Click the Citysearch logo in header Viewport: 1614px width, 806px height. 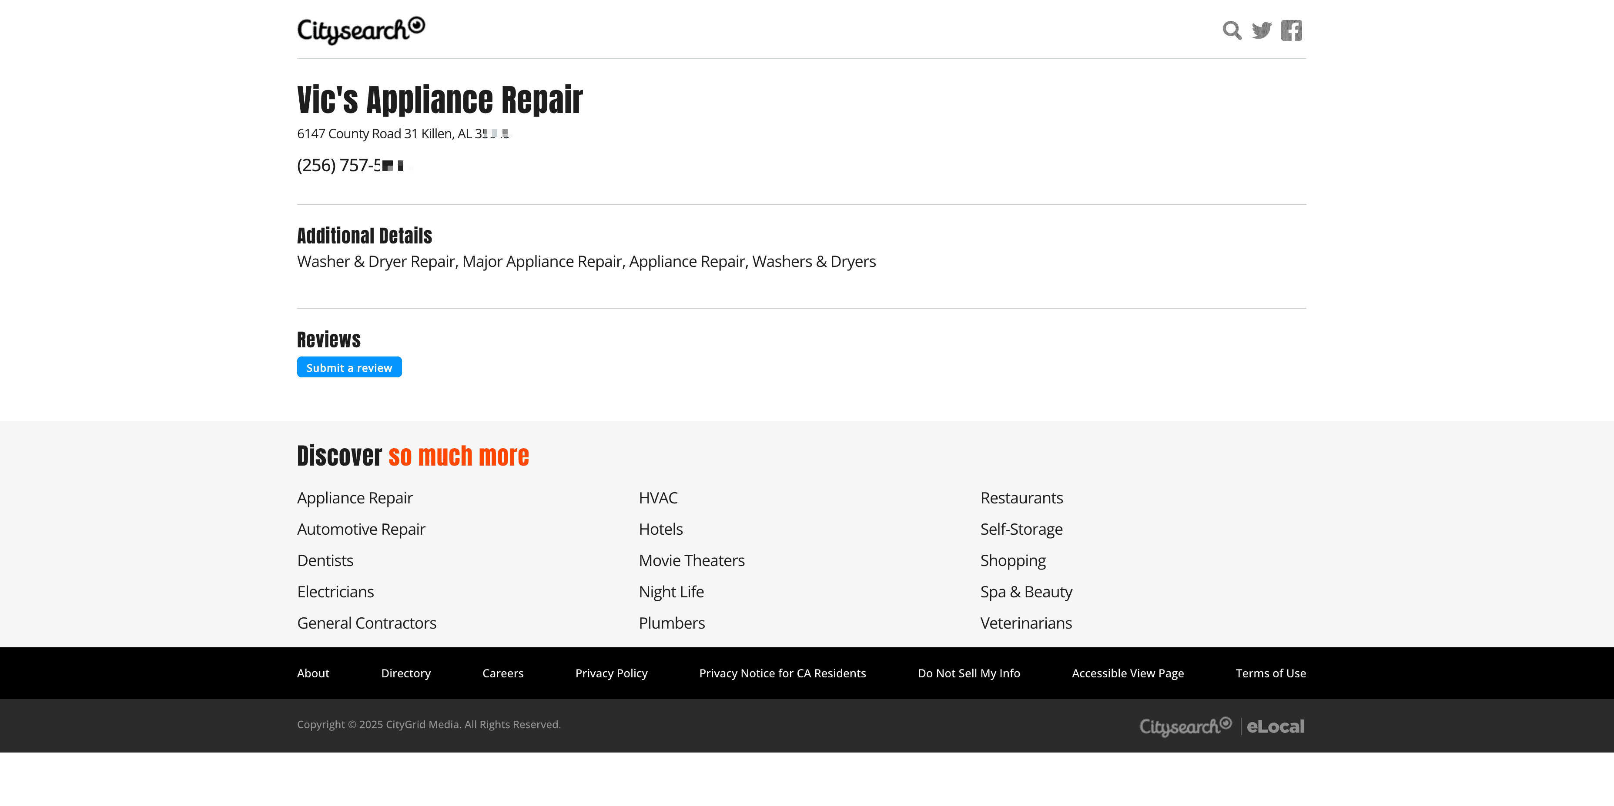pos(361,30)
